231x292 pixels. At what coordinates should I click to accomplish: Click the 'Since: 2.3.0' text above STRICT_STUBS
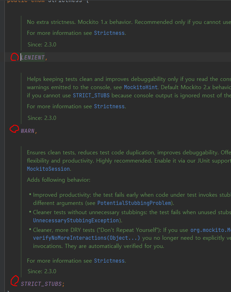pos(42,271)
